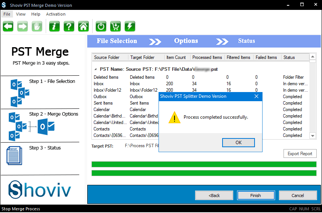322x213 pixels.
Task: Select the Options wizard step
Action: click(x=186, y=41)
